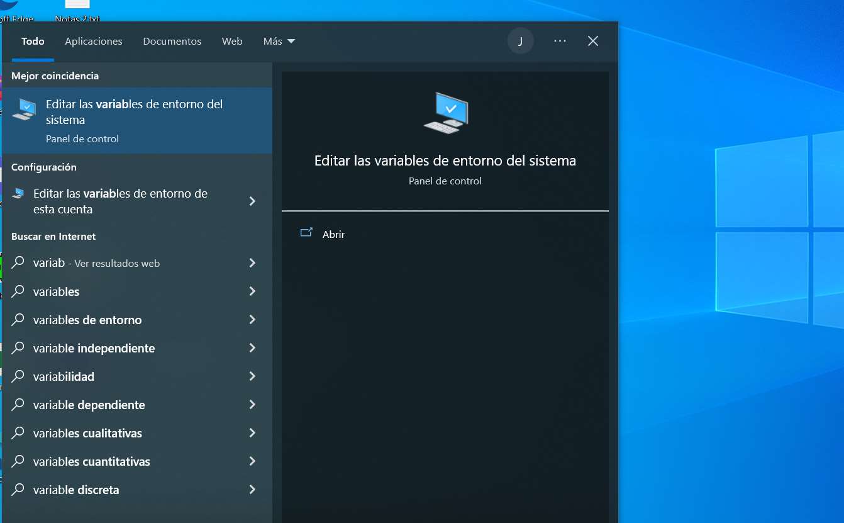
Task: Switch to the Aplicaciones tab
Action: (x=93, y=41)
